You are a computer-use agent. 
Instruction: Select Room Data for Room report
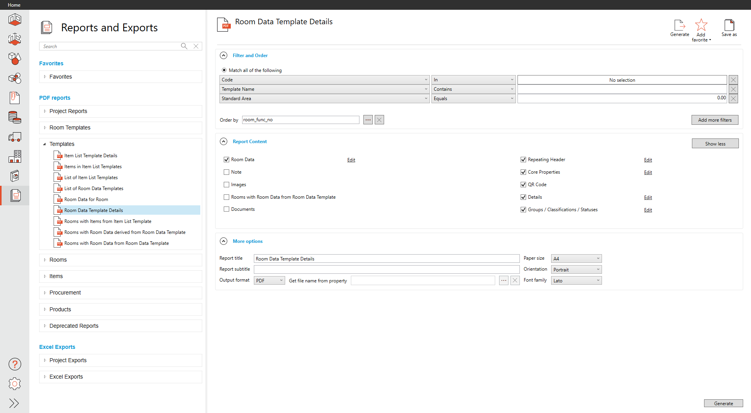86,199
